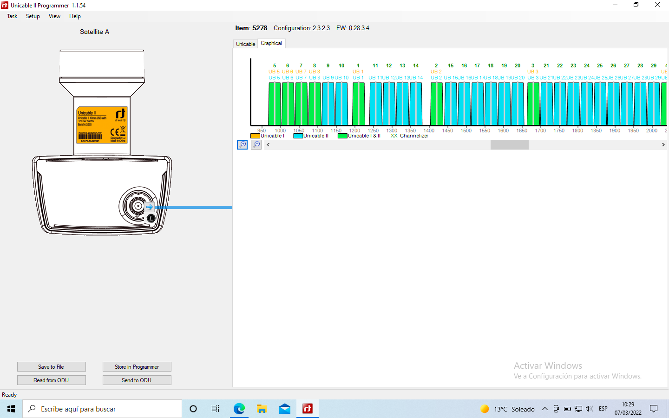This screenshot has width=669, height=418.
Task: Open the Mail app in the taskbar
Action: [285, 409]
